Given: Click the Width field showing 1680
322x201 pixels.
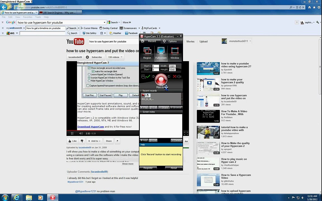Looking at the screenshot, I should click(x=172, y=66).
